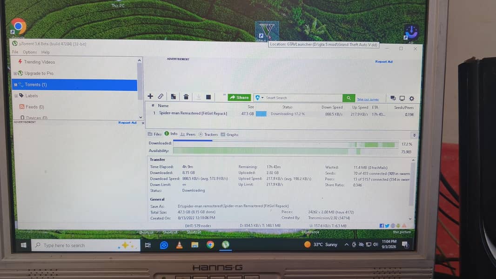Click the Remove Torrent trash icon

pyautogui.click(x=186, y=97)
